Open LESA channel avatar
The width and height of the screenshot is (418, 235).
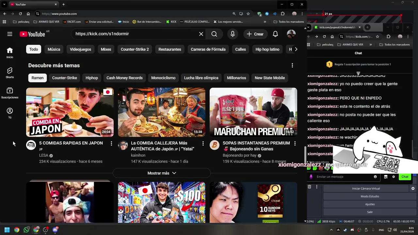31,145
